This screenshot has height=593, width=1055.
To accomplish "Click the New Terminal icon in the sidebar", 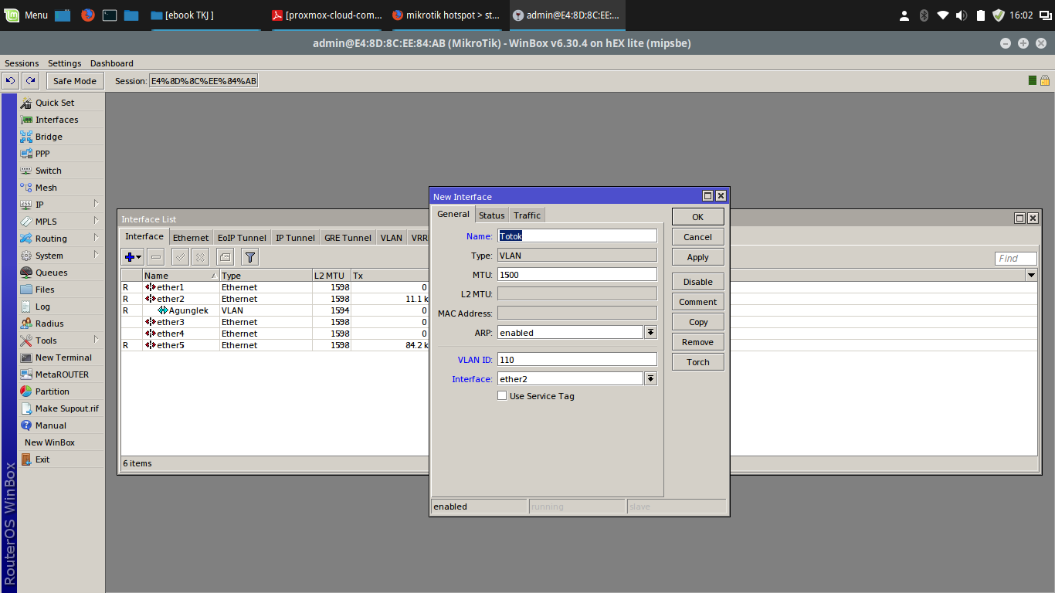I will click(x=26, y=357).
